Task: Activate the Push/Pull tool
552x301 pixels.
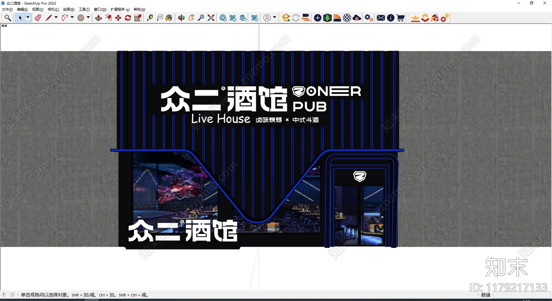Action: (99, 18)
